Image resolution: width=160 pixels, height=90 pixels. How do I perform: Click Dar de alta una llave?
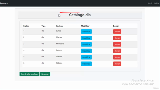tap(29, 74)
